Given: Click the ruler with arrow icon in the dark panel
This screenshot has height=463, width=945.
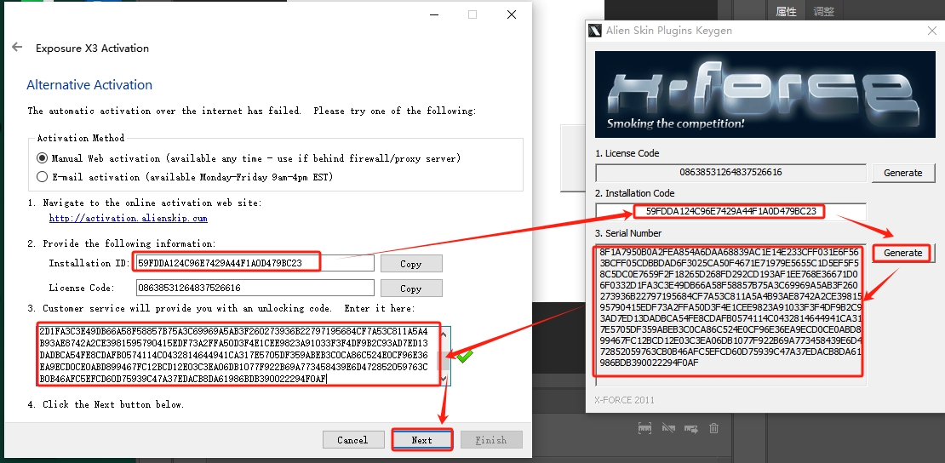Looking at the screenshot, I should click(690, 429).
